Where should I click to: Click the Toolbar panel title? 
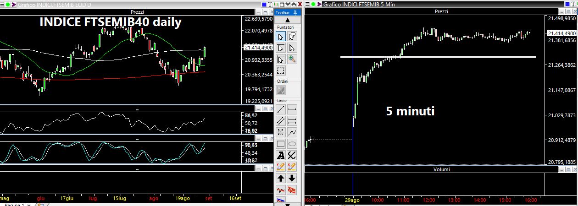[x=283, y=12]
